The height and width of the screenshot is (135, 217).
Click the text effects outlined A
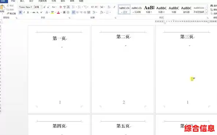point(47,12)
